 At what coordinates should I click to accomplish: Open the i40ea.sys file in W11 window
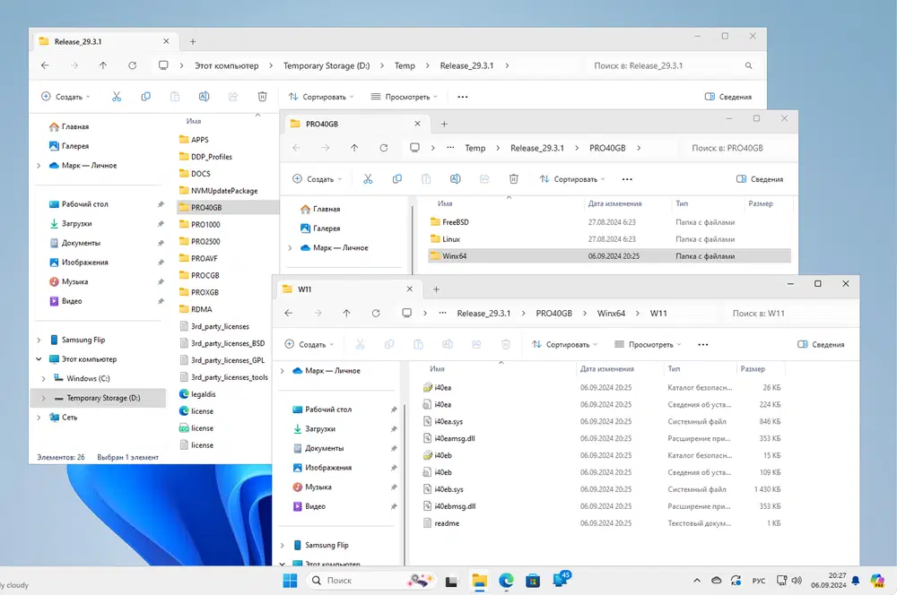(448, 421)
